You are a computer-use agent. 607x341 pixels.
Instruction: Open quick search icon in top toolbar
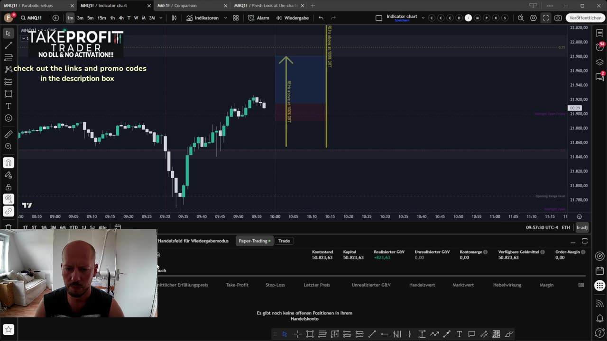click(x=521, y=18)
